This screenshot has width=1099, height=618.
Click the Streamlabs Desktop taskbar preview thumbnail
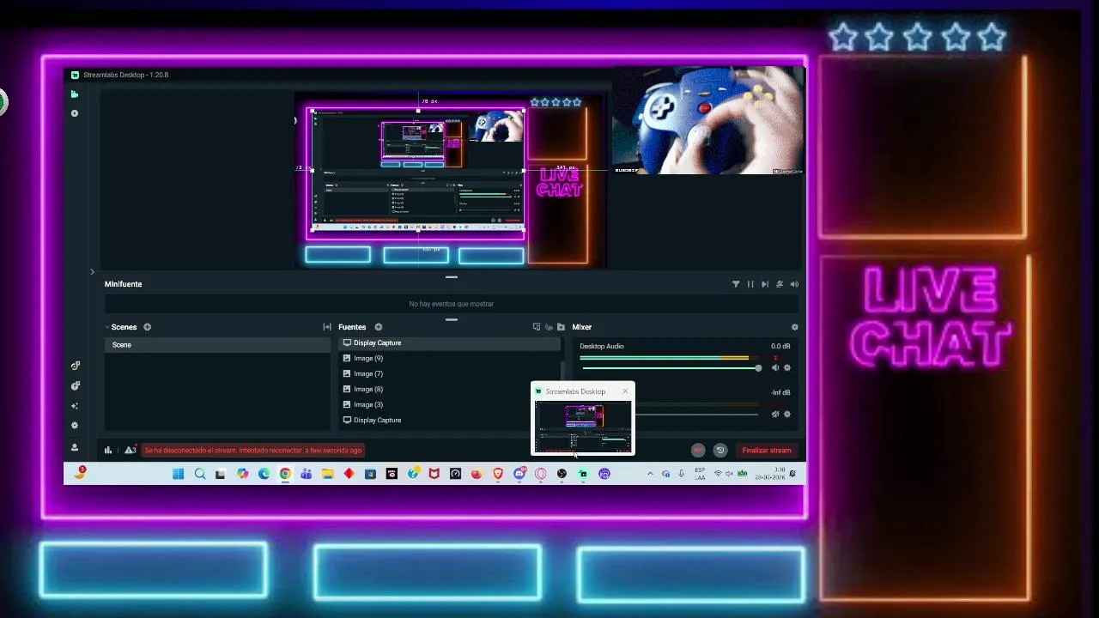coord(583,427)
